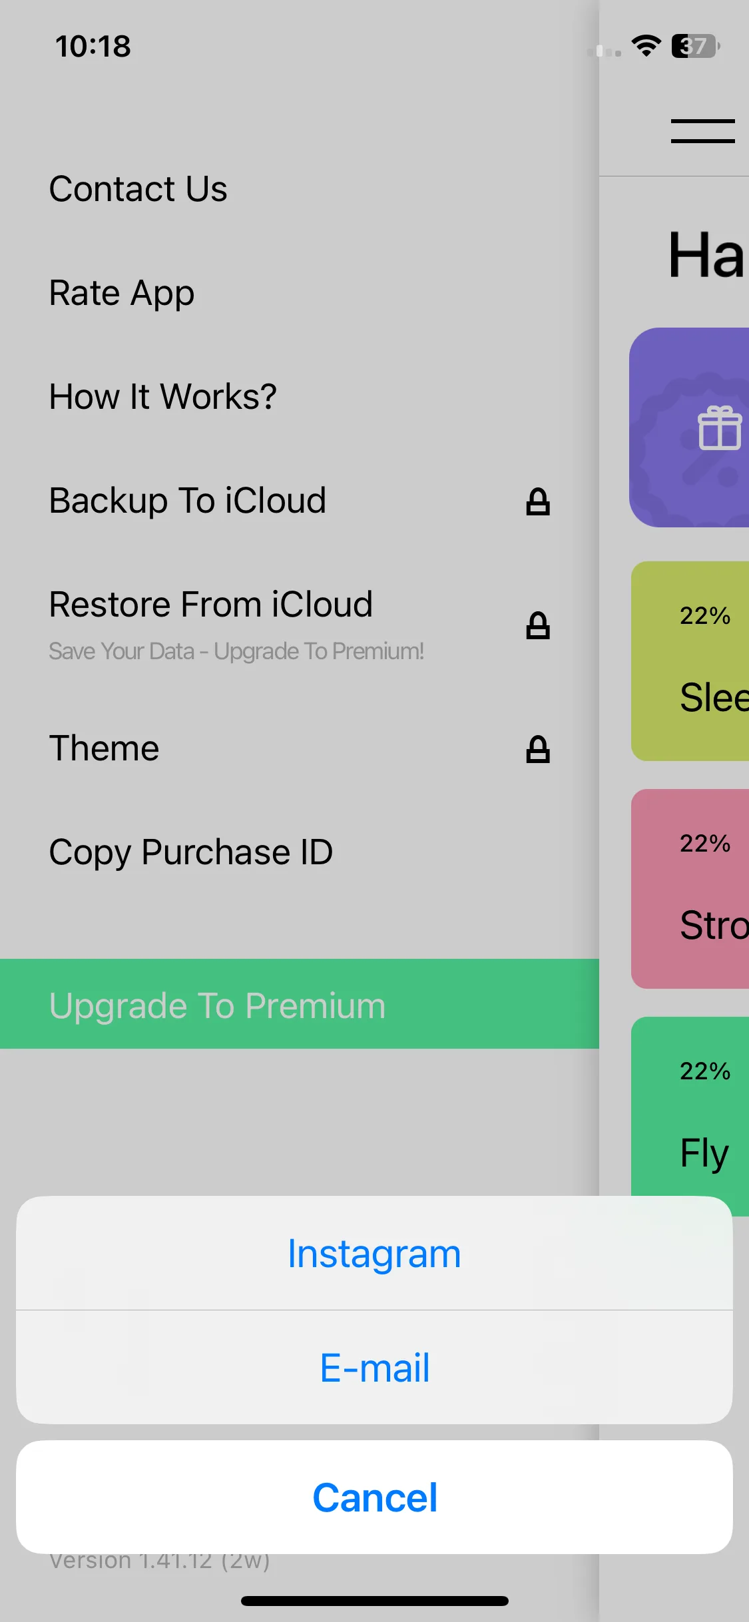Screen dimensions: 749x1622
Task: Open the olive Slee habit card
Action: [x=690, y=661]
